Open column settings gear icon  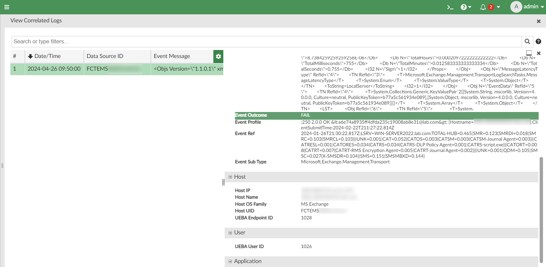(218, 57)
